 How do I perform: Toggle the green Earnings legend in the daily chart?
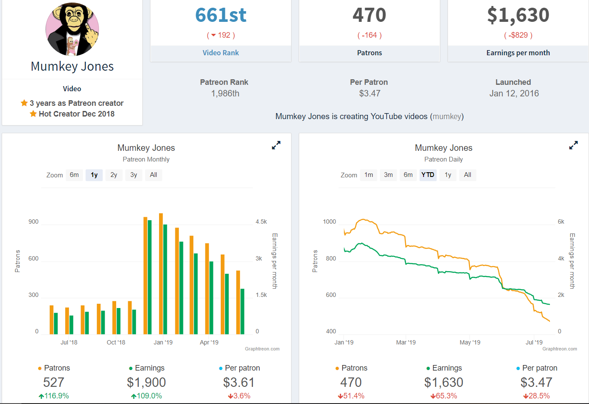coord(444,368)
